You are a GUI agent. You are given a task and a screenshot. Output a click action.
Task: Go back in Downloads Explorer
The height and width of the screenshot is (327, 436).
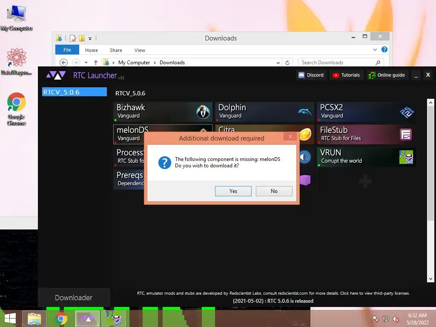tap(64, 63)
